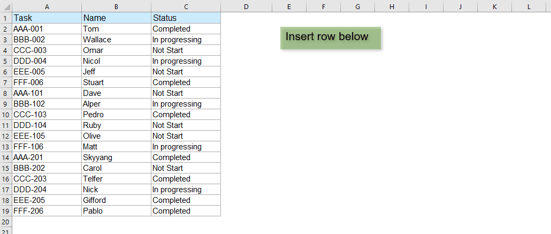This screenshot has width=551, height=234.
Task: Click row 19 header number
Action: 6,211
